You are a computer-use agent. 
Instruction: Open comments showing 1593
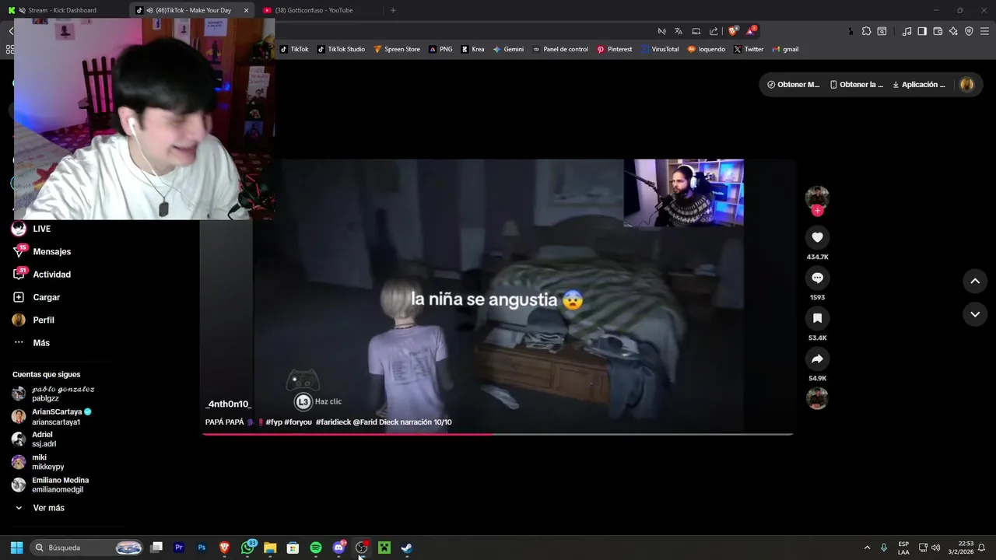click(817, 278)
